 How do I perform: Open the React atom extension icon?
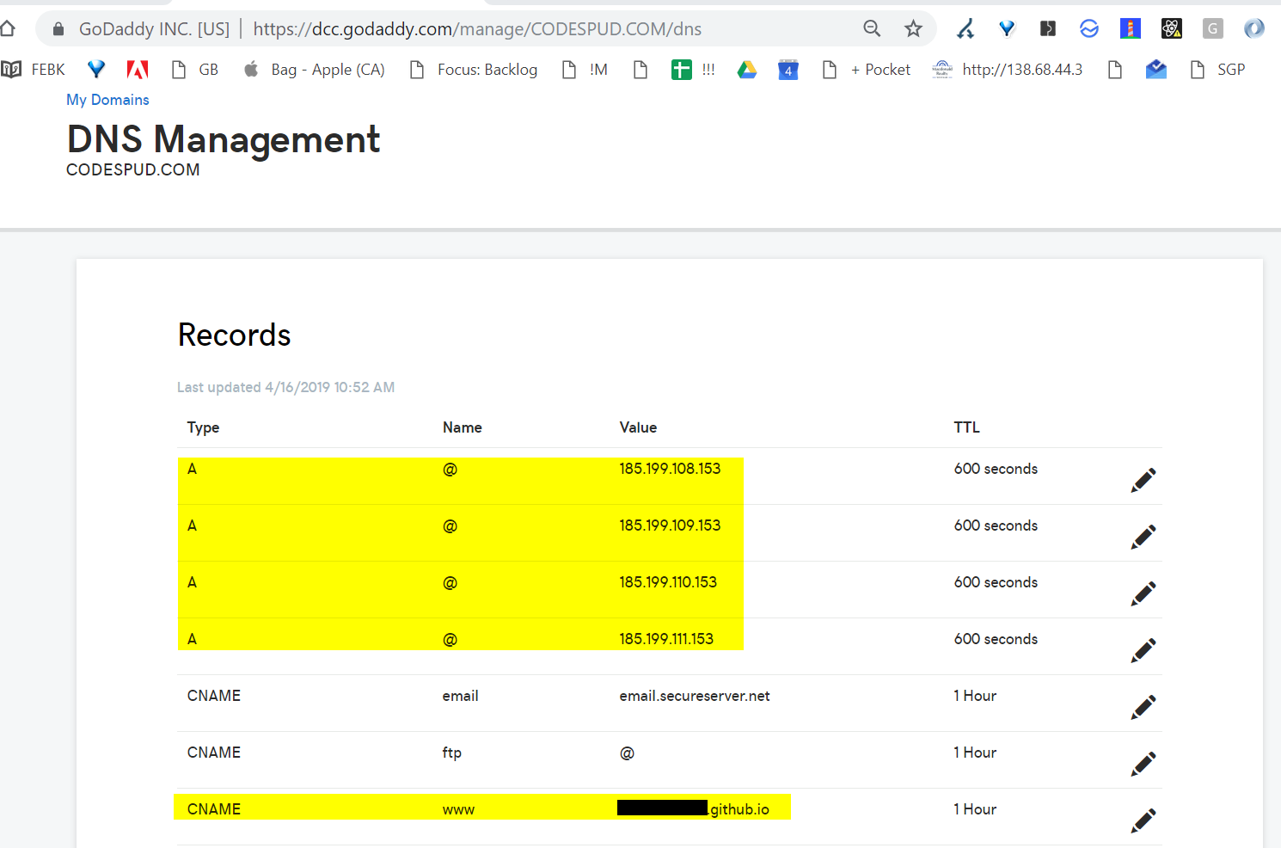coord(1171,29)
